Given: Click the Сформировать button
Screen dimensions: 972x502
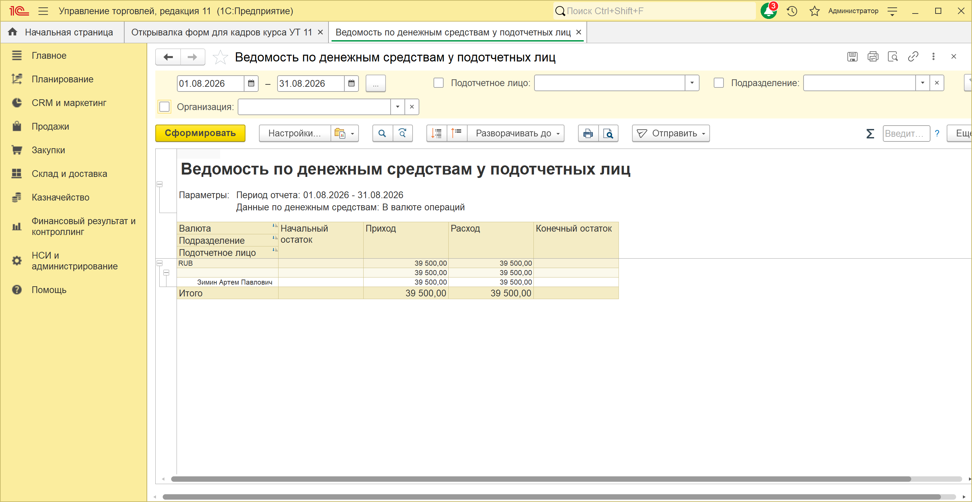Looking at the screenshot, I should (200, 133).
